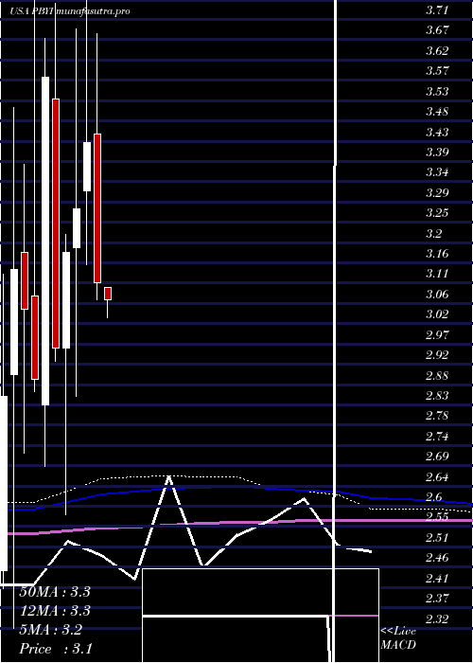Click the tallest white candlestick body
This screenshot has width=473, height=663.
[45, 241]
